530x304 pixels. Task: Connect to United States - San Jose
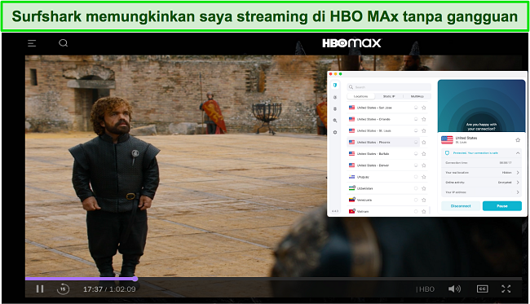coord(383,108)
